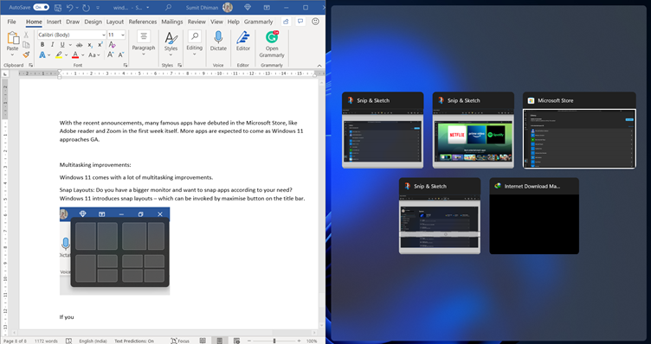
Task: Click the Copy icon
Action: [26, 45]
